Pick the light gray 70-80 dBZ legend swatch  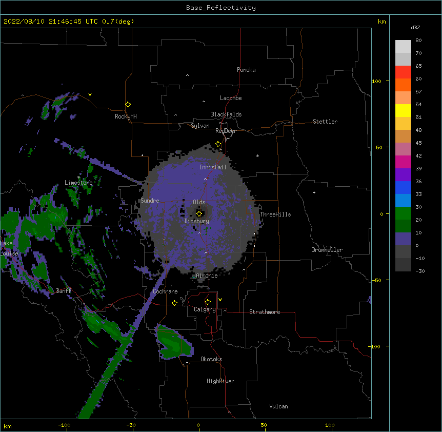click(x=403, y=47)
